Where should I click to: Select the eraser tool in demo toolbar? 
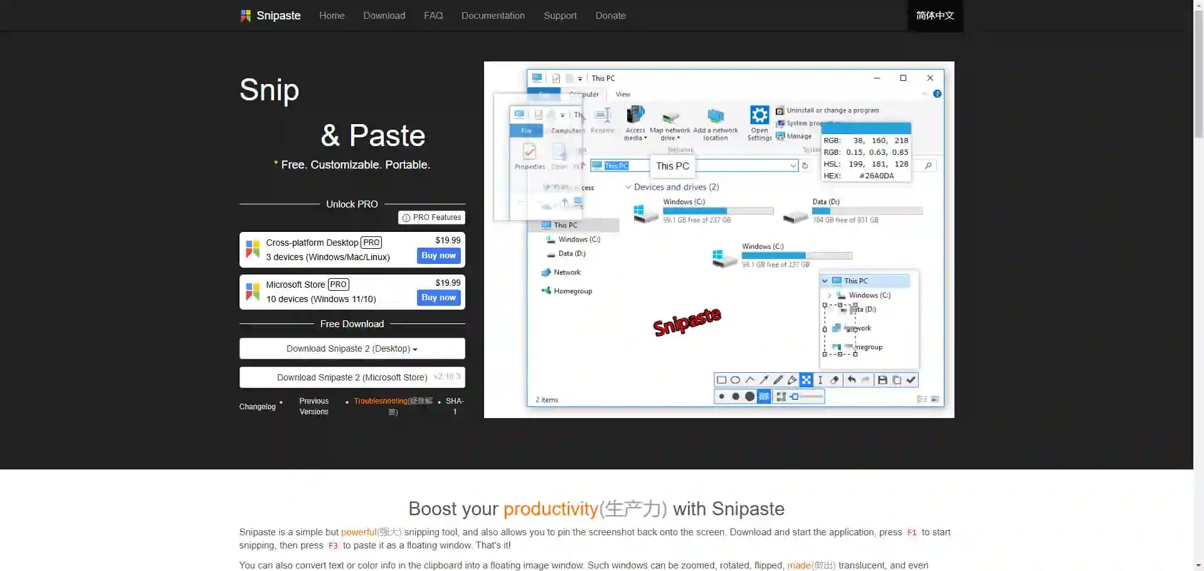pyautogui.click(x=835, y=380)
